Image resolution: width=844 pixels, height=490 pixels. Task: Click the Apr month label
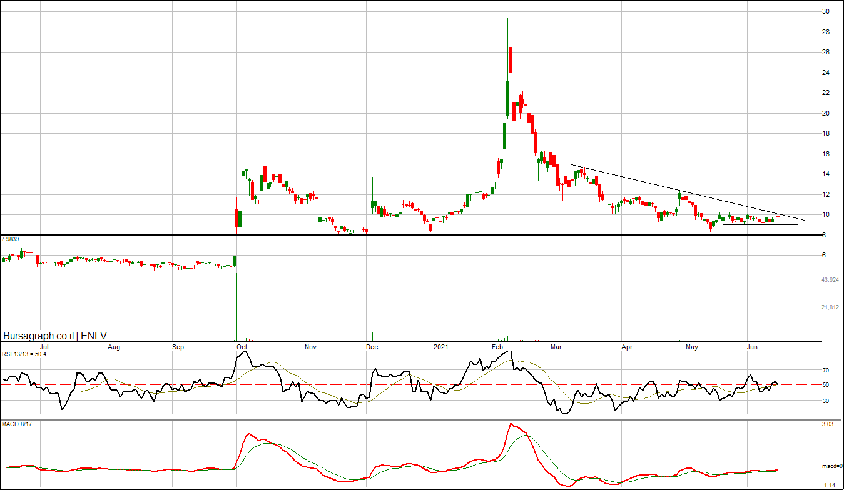628,346
